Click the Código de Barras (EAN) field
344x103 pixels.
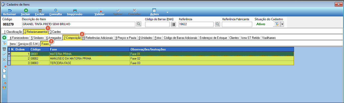[157, 24]
